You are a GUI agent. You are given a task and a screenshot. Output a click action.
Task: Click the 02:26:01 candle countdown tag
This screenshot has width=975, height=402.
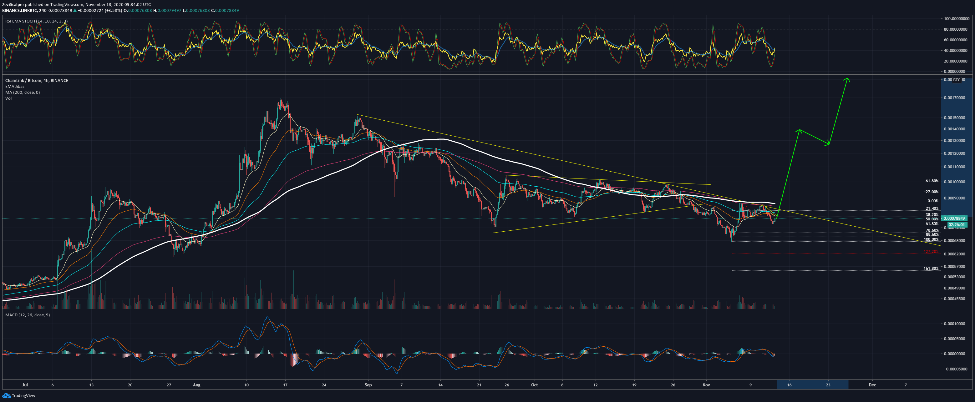point(957,225)
